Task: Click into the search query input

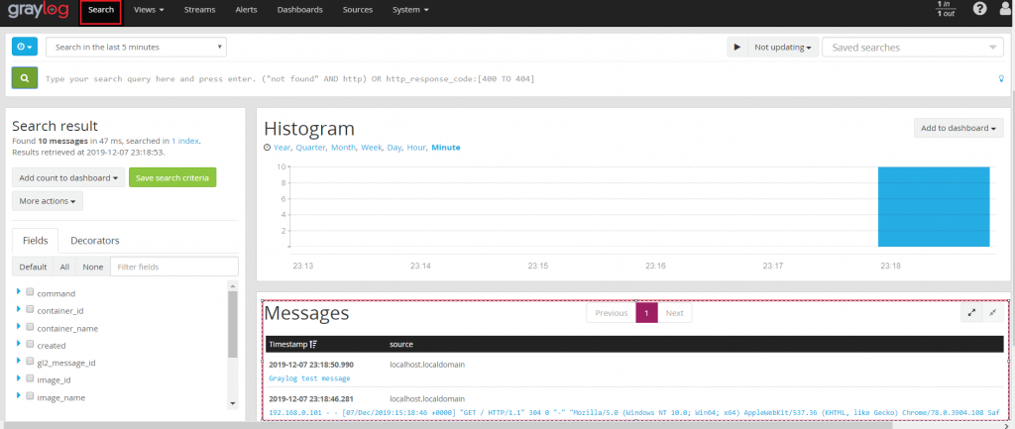Action: 517,79
